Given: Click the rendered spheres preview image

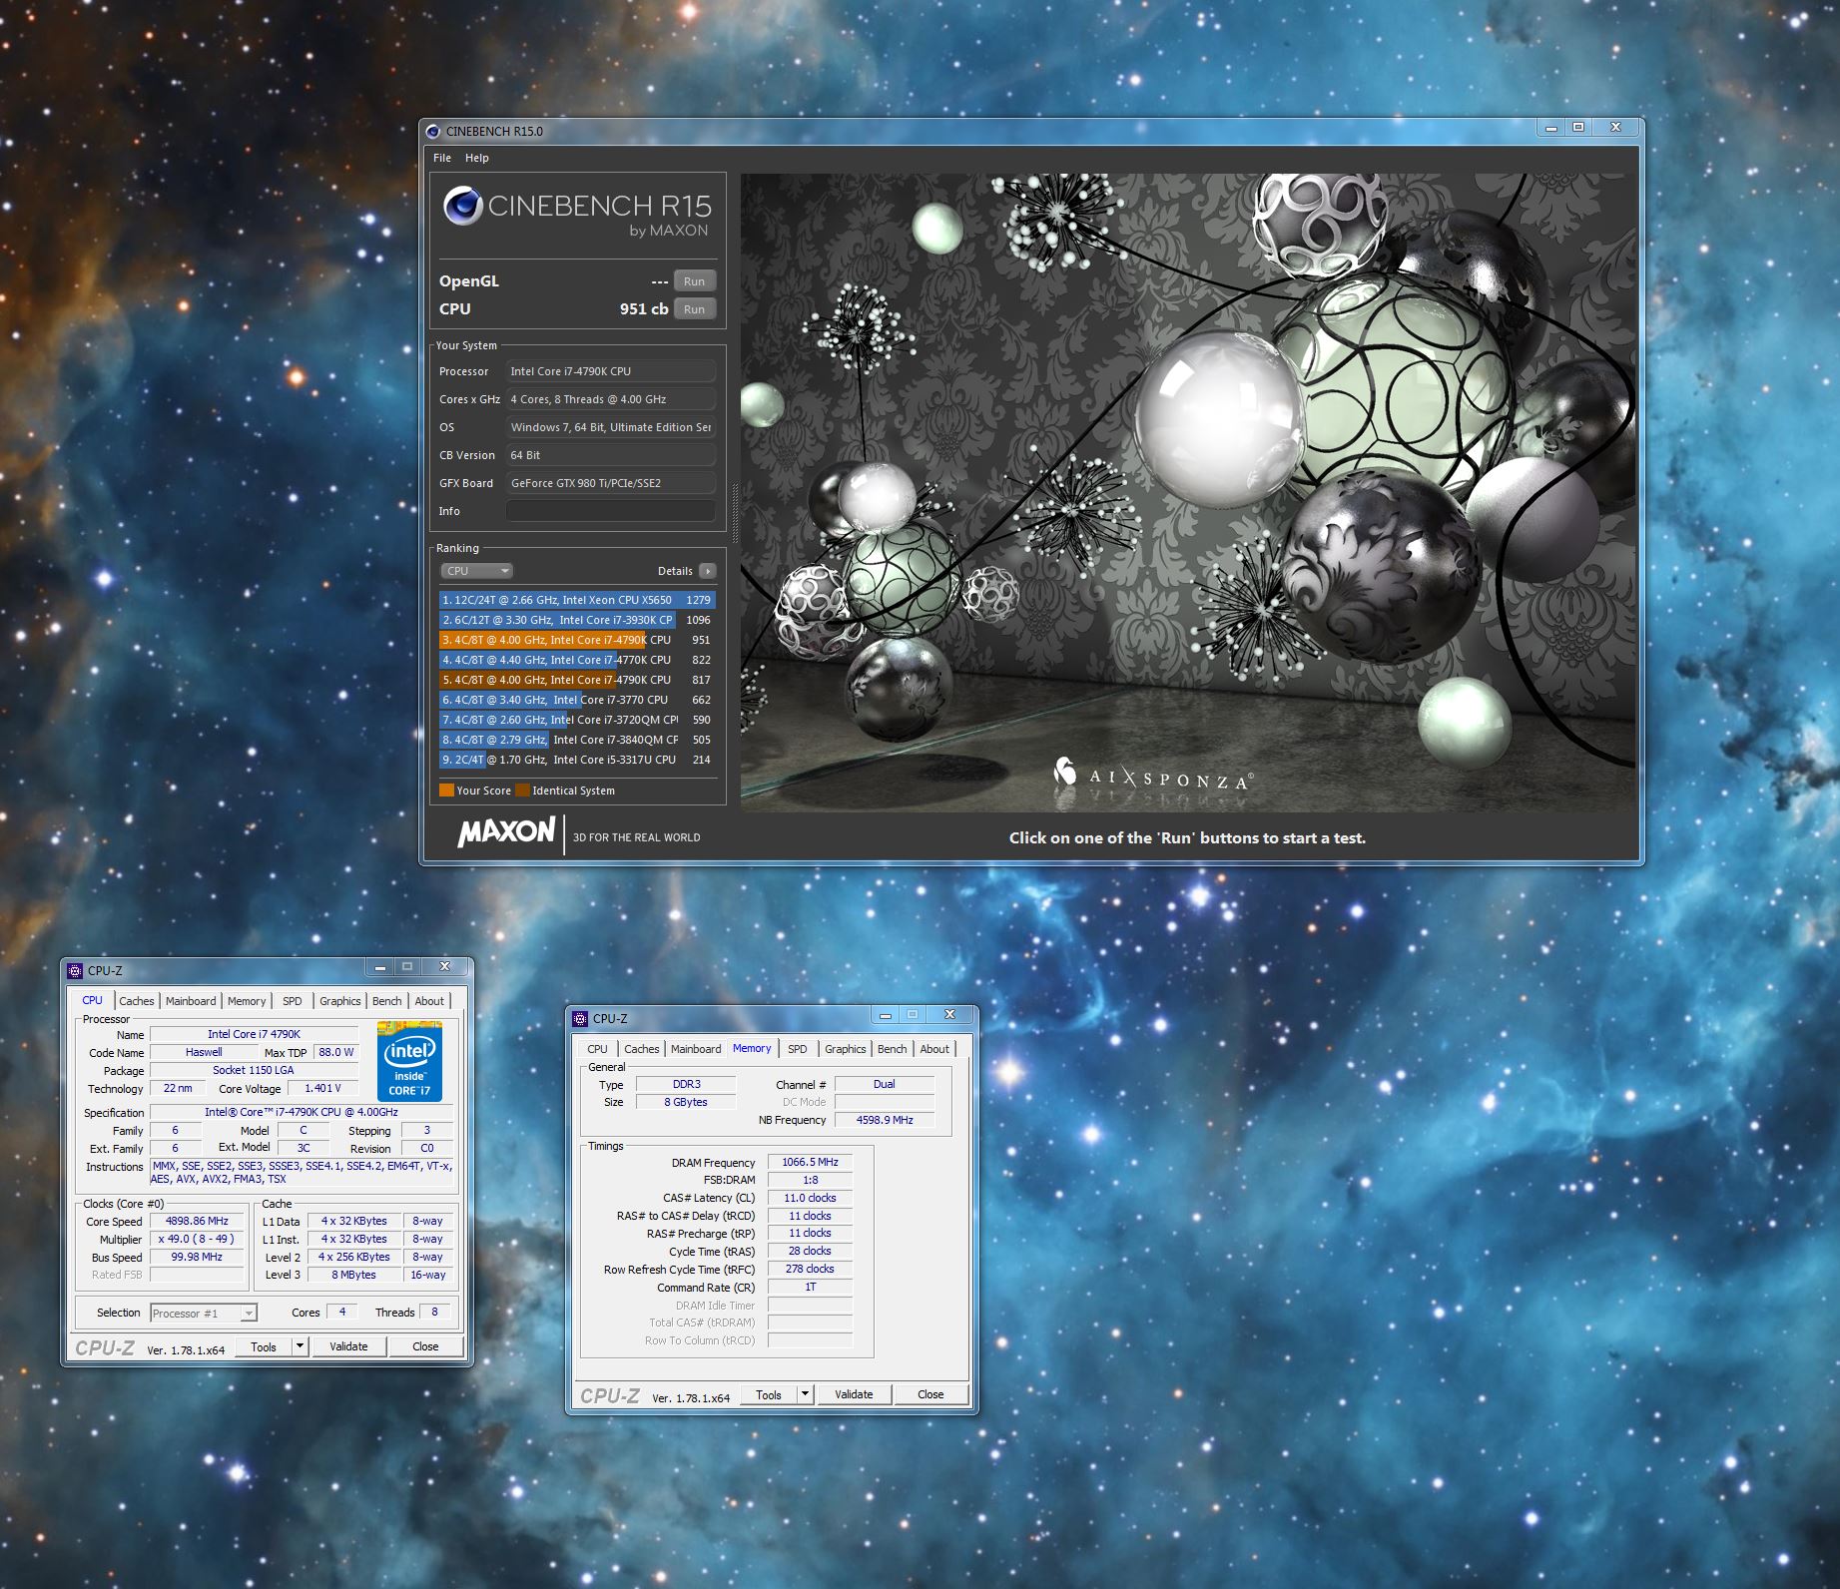Looking at the screenshot, I should tap(1188, 492).
